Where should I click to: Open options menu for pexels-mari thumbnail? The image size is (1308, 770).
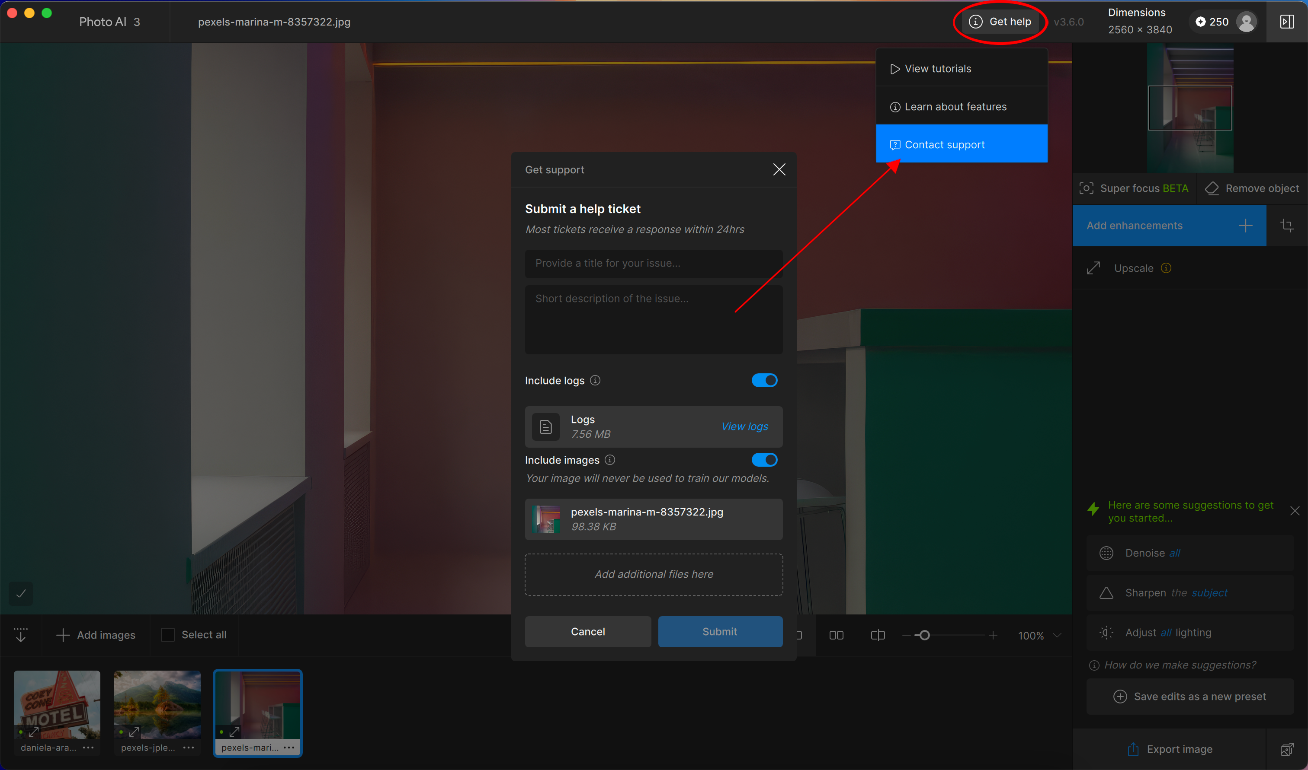(x=289, y=748)
